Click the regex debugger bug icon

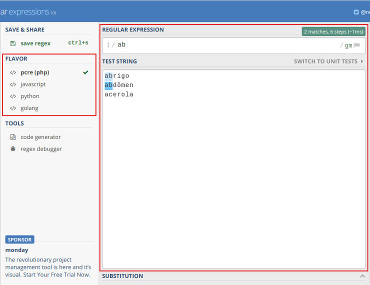(x=13, y=149)
